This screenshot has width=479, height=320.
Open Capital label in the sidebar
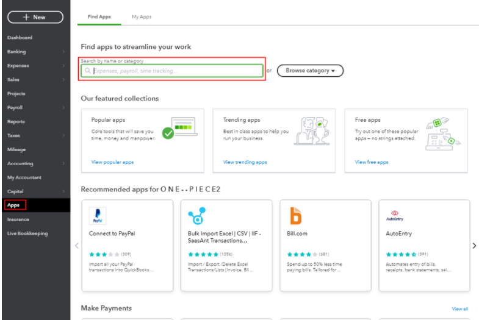[x=15, y=191]
